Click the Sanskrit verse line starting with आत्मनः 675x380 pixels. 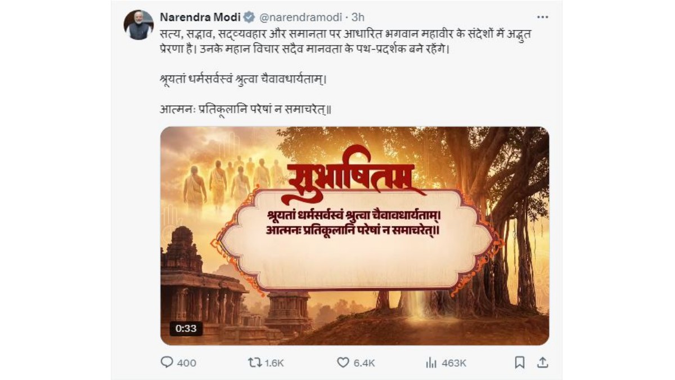245,108
